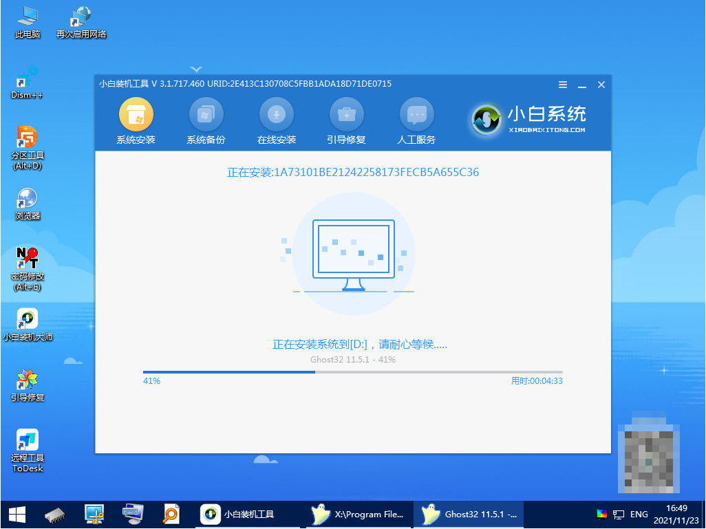Viewport: 706px width, 529px height.
Task: Open 小白装机大师 from the desktop
Action: pyautogui.click(x=27, y=320)
